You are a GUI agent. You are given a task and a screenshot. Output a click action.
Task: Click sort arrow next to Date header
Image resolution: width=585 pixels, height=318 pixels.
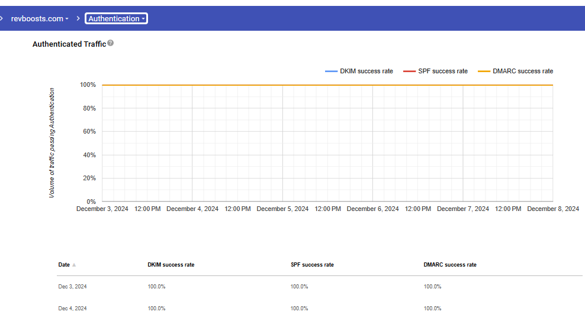point(74,265)
